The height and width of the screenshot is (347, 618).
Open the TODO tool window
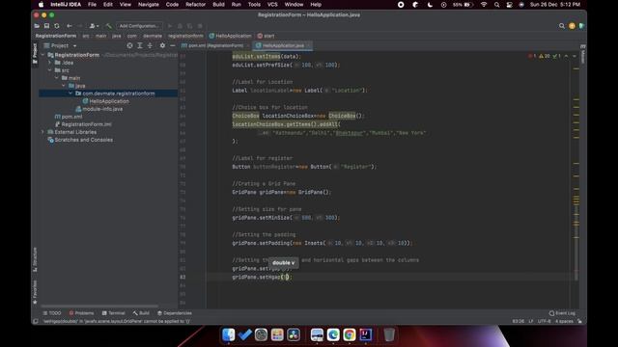point(52,313)
